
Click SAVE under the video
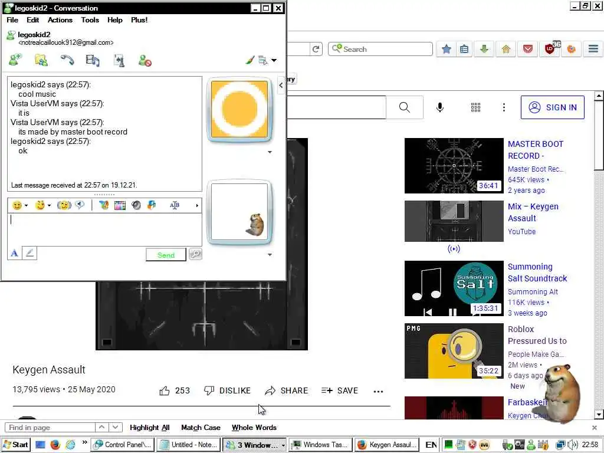[340, 390]
